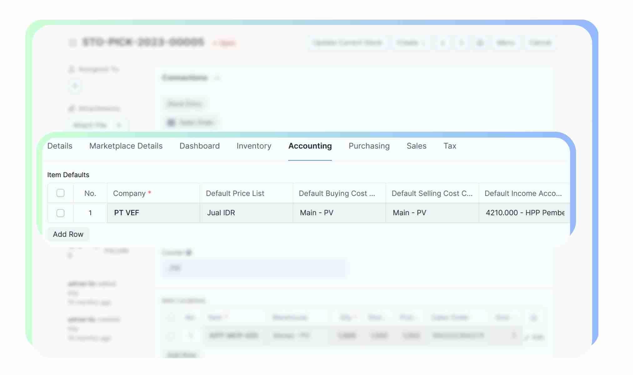Click row number 1 in No. column
The width and height of the screenshot is (633, 375).
pyautogui.click(x=90, y=213)
